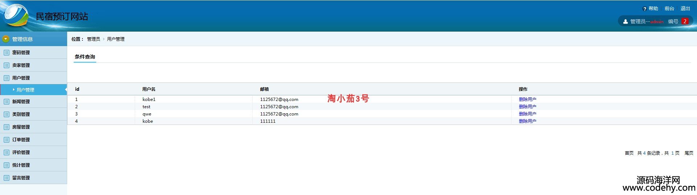Open the 评价管理 sidebar menu
The height and width of the screenshot is (195, 697).
point(21,153)
